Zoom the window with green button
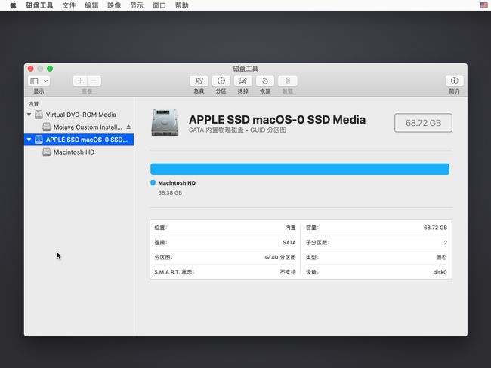 coord(50,69)
